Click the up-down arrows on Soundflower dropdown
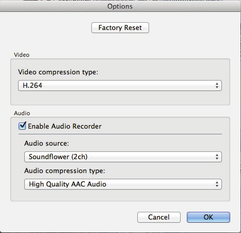This screenshot has height=233, width=241. tap(217, 157)
